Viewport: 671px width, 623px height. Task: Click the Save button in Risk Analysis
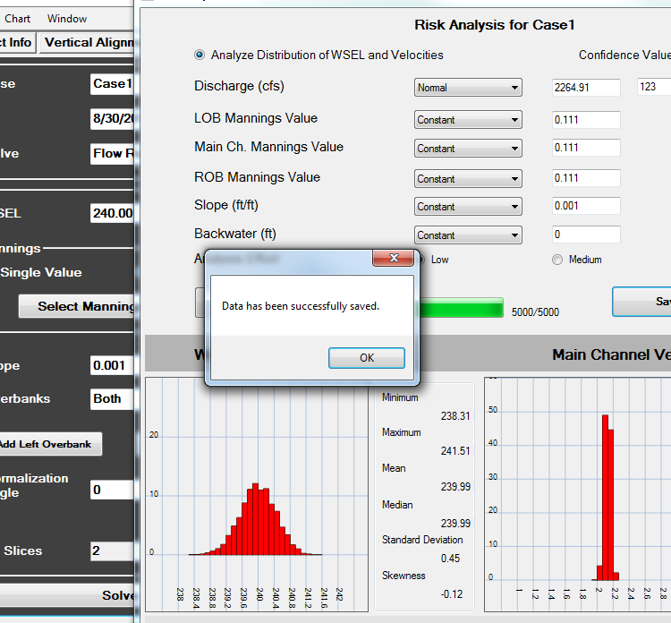641,302
